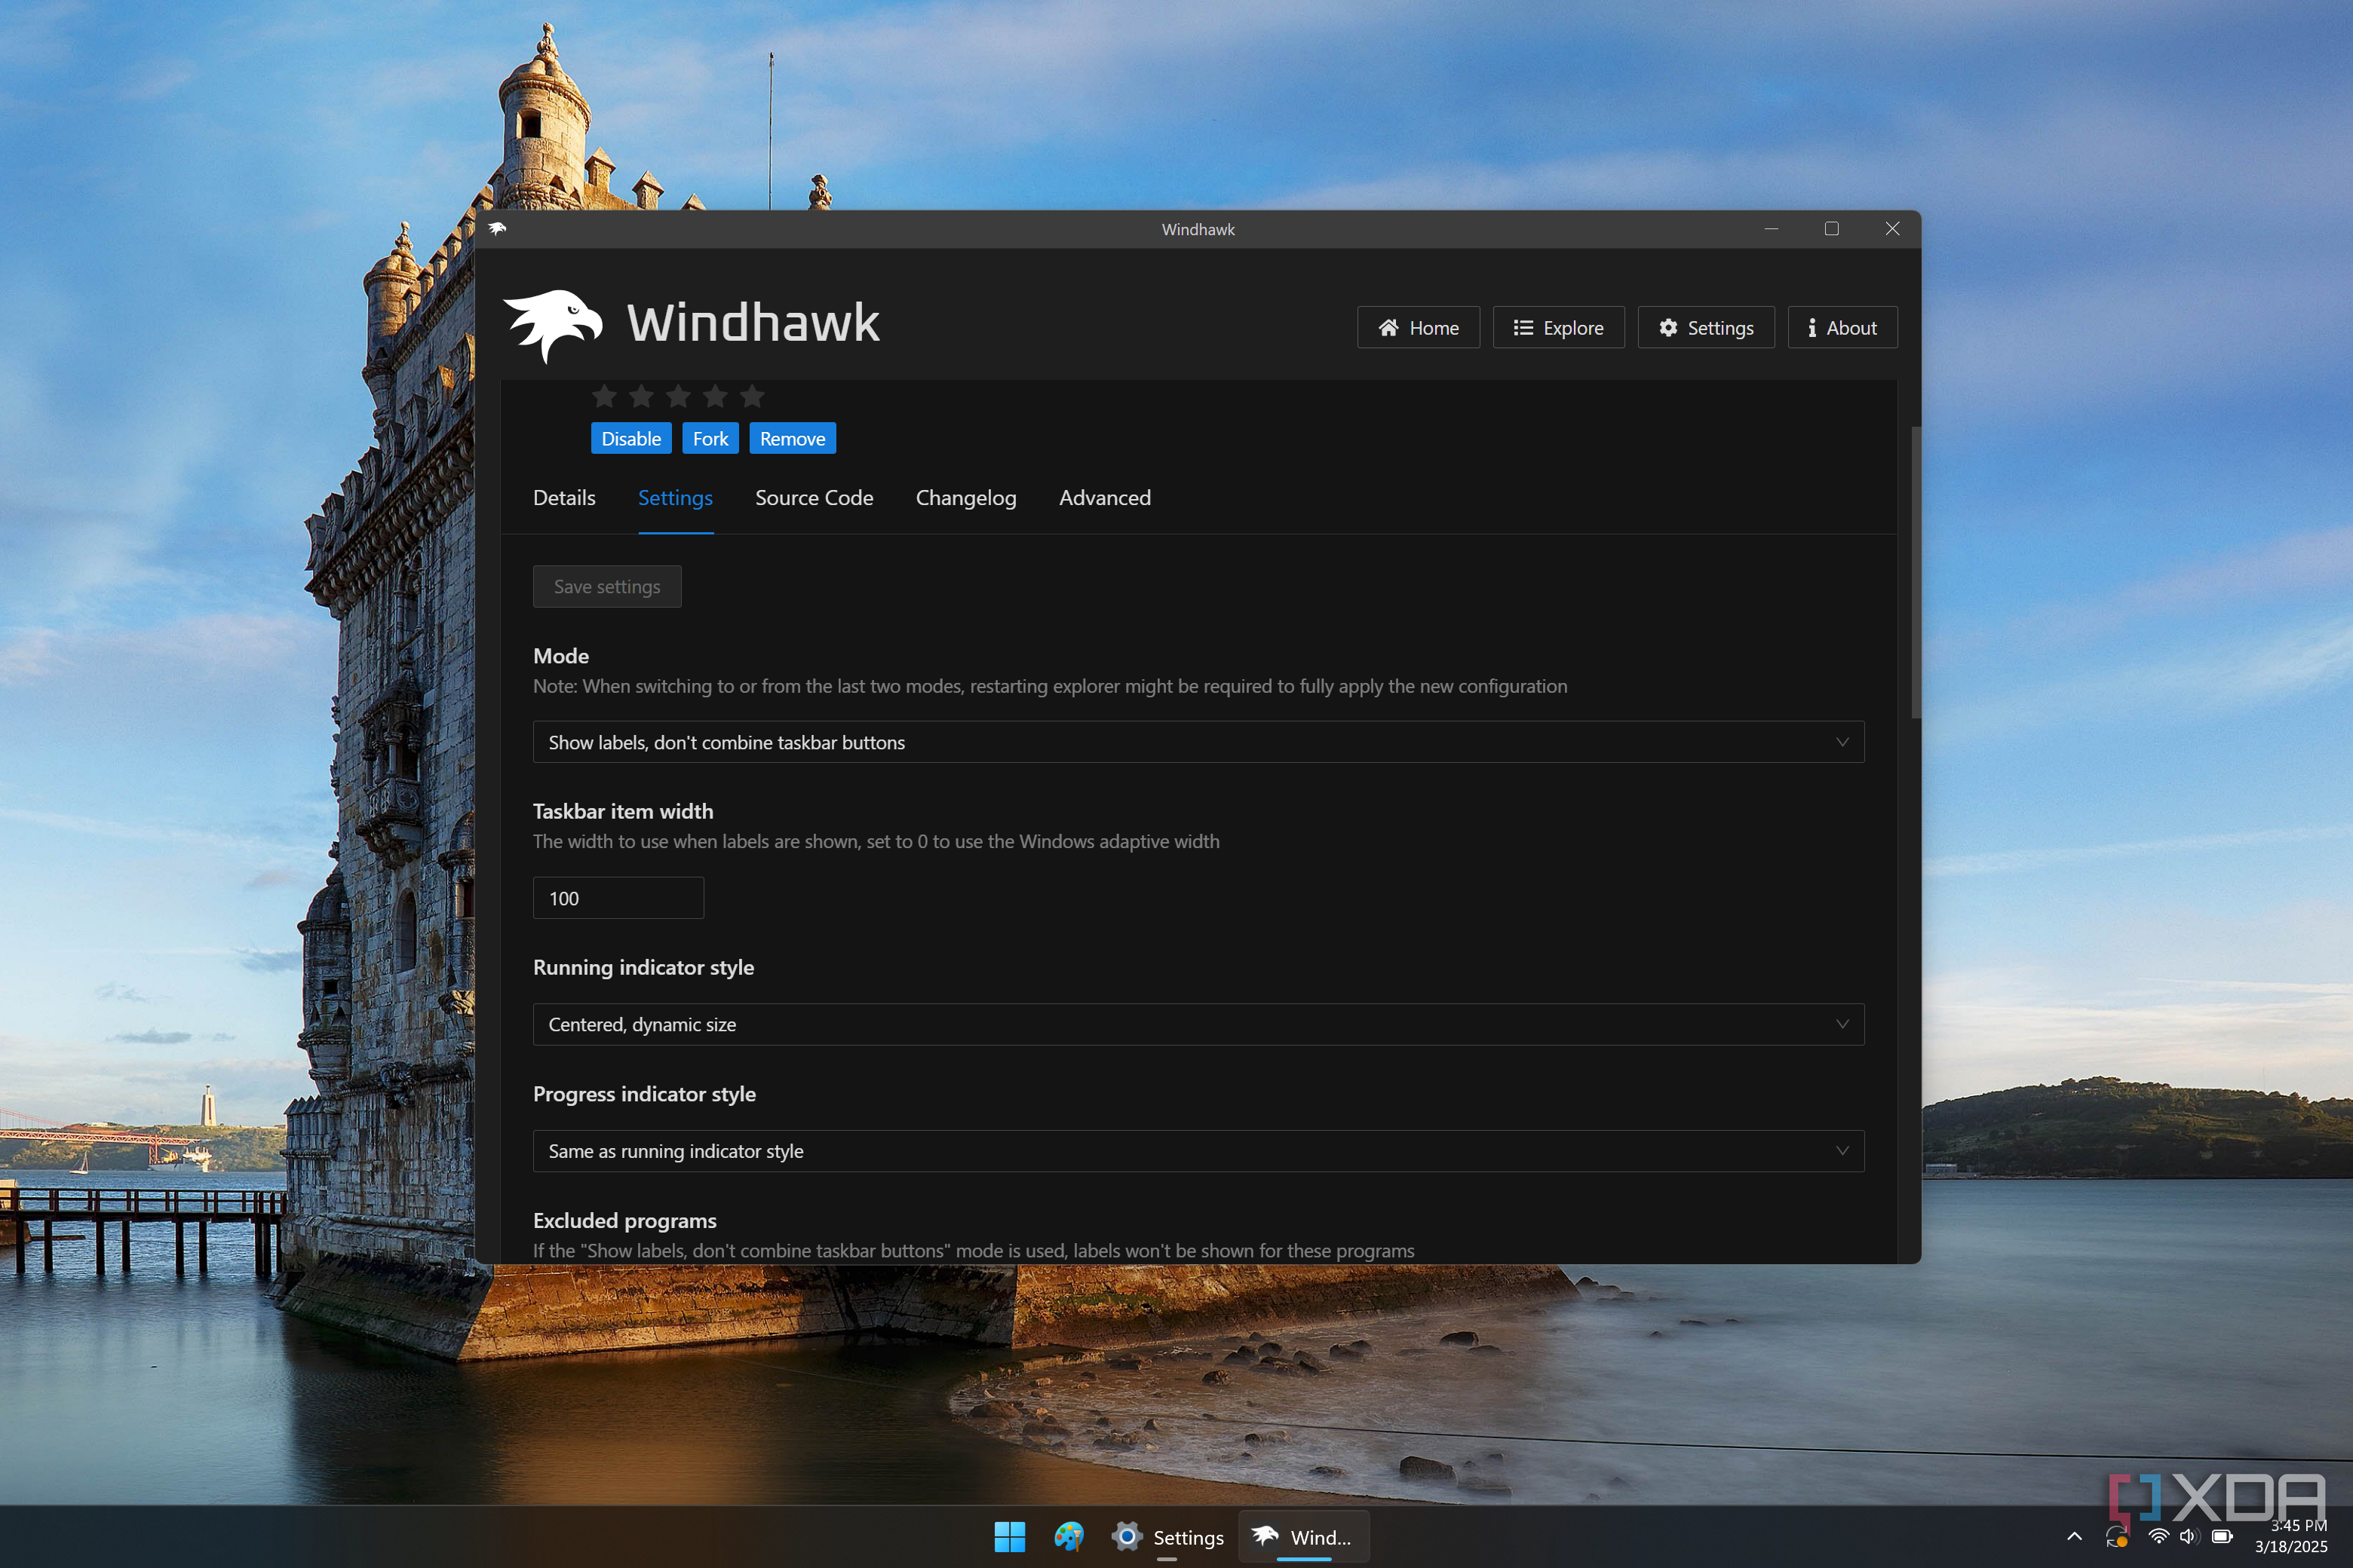The width and height of the screenshot is (2353, 1568).
Task: Rate mod with the fifth star
Action: (x=753, y=397)
